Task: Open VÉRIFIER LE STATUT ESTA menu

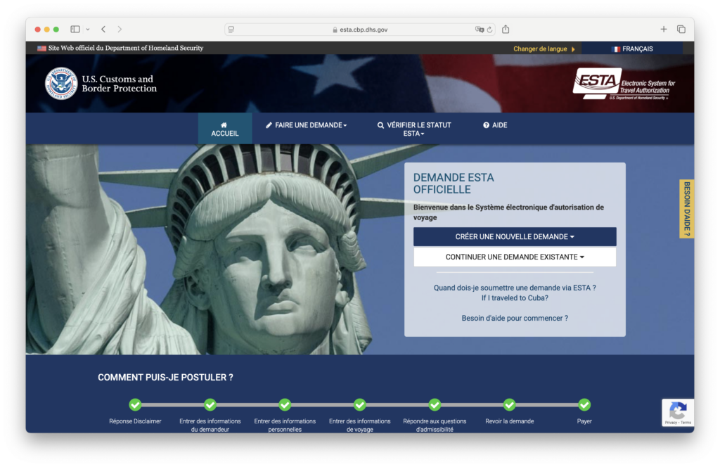Action: pyautogui.click(x=414, y=129)
